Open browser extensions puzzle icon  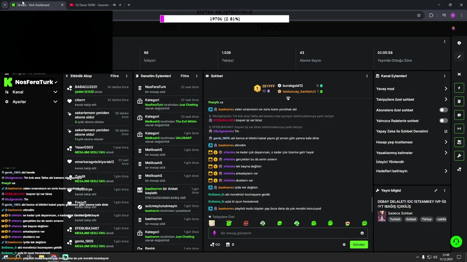(431, 15)
